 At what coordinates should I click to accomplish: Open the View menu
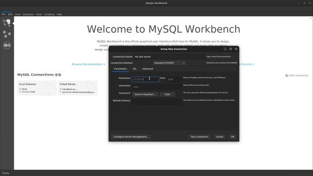tap(18, 14)
